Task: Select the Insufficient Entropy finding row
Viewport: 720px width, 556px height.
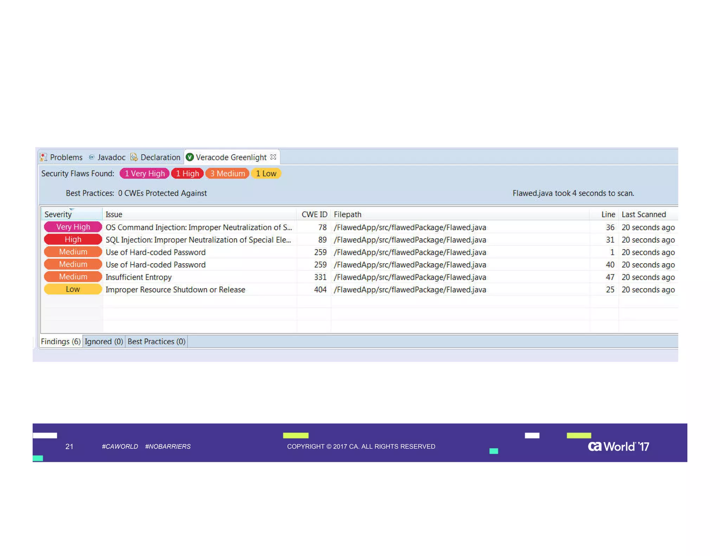Action: [x=139, y=277]
